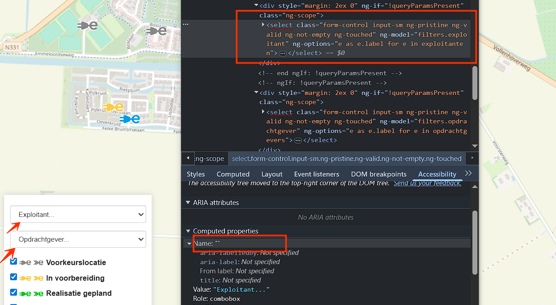Select the grey plug marker on sports fields

87,26
